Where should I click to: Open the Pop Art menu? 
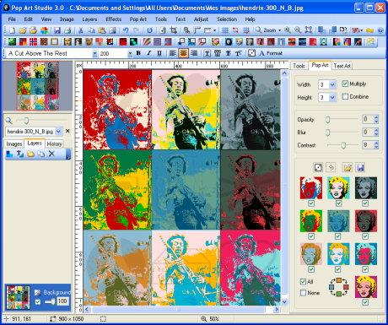click(x=138, y=19)
